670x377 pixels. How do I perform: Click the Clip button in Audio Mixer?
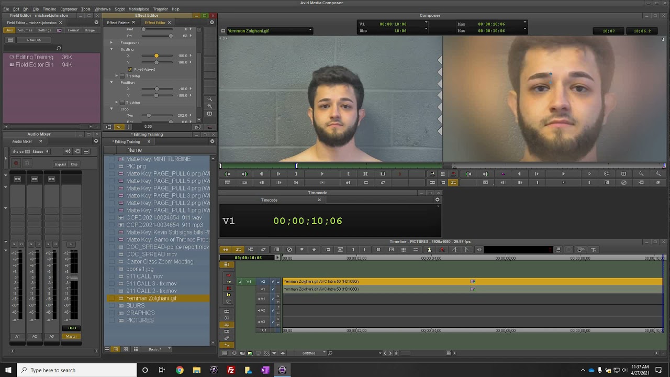coord(74,164)
